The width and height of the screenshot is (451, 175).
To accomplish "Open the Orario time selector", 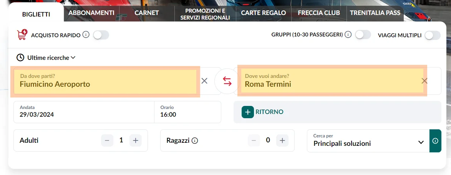I will tap(187, 112).
